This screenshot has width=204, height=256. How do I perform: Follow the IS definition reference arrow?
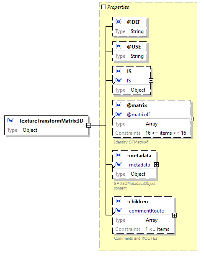(114, 82)
